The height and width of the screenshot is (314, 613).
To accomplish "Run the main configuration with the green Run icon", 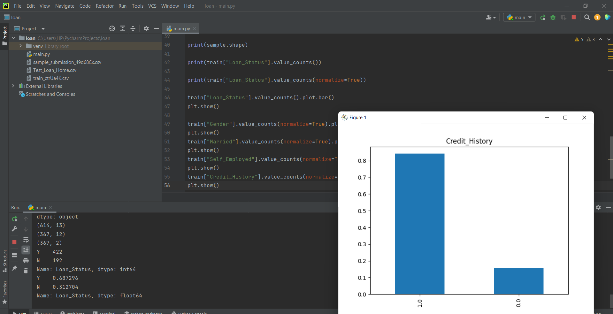I will [x=543, y=18].
